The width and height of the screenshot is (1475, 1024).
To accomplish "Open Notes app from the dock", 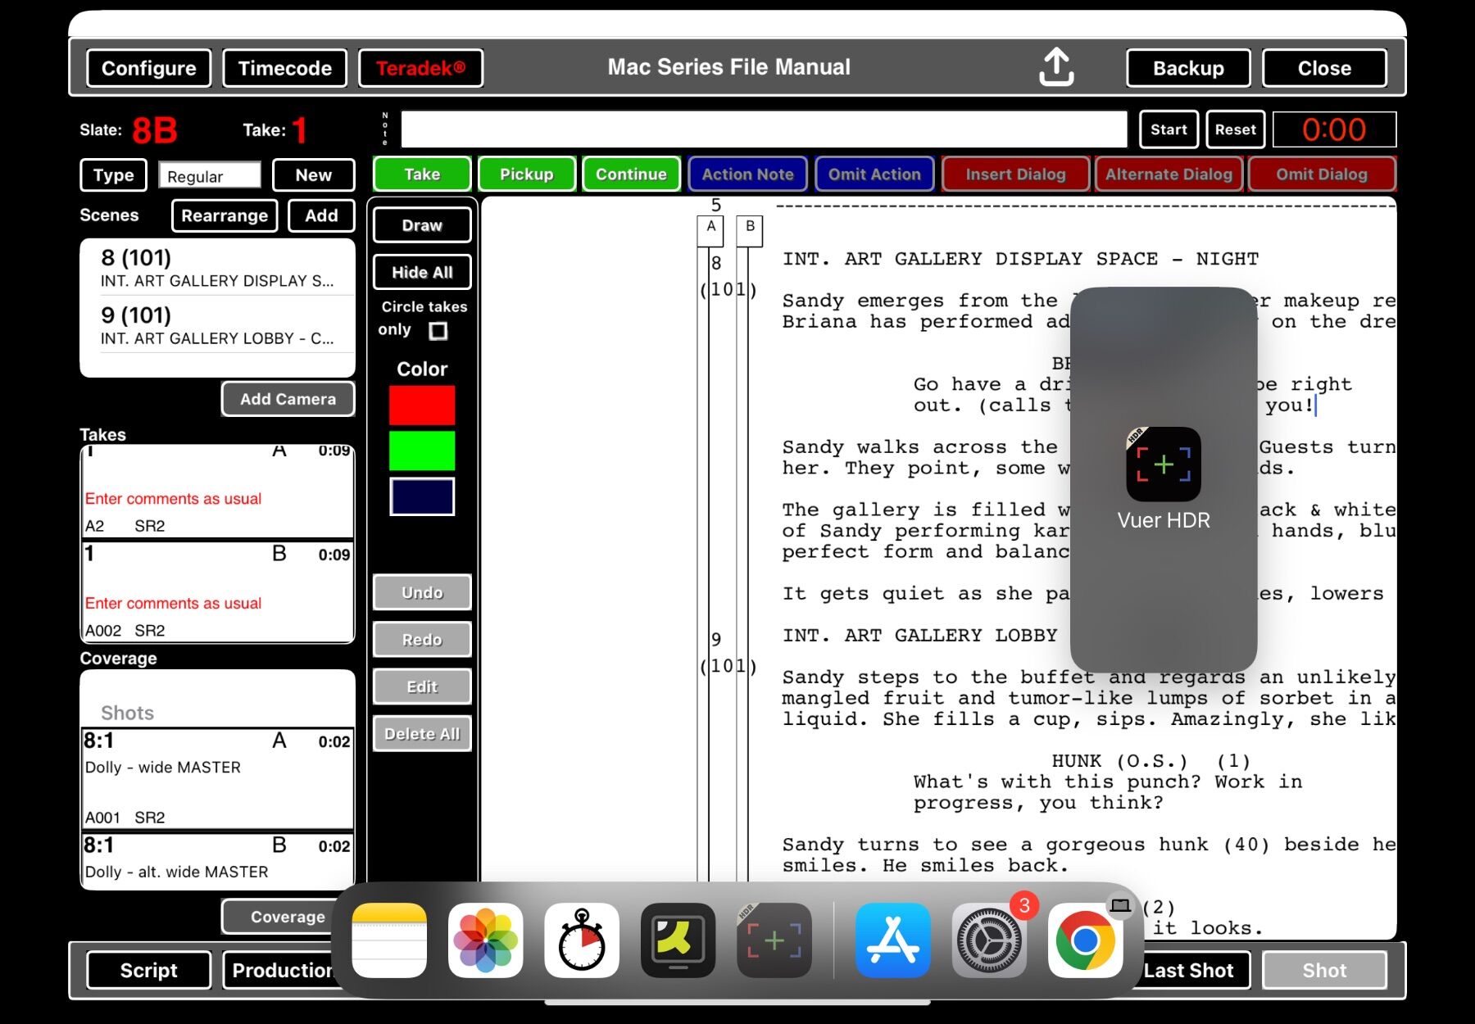I will [389, 940].
